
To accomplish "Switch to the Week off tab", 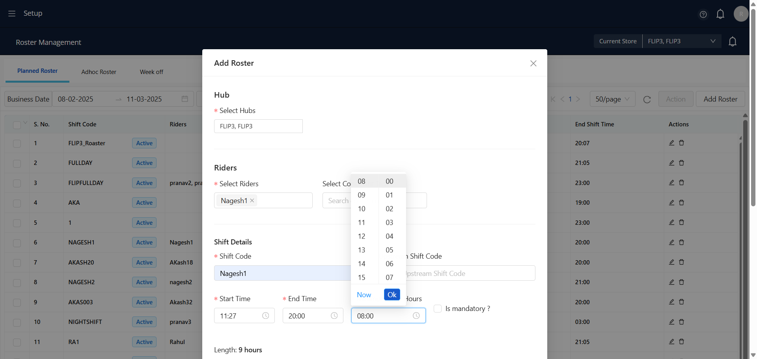I will click(x=151, y=72).
